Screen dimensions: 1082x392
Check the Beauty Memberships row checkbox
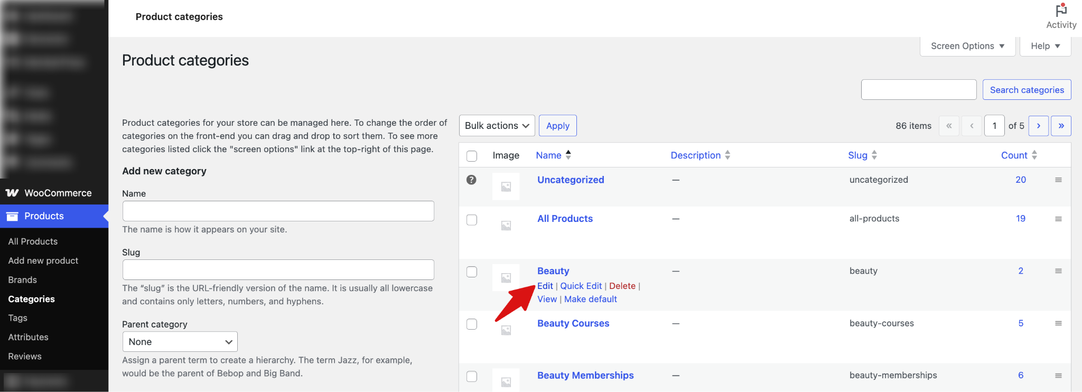pos(472,376)
